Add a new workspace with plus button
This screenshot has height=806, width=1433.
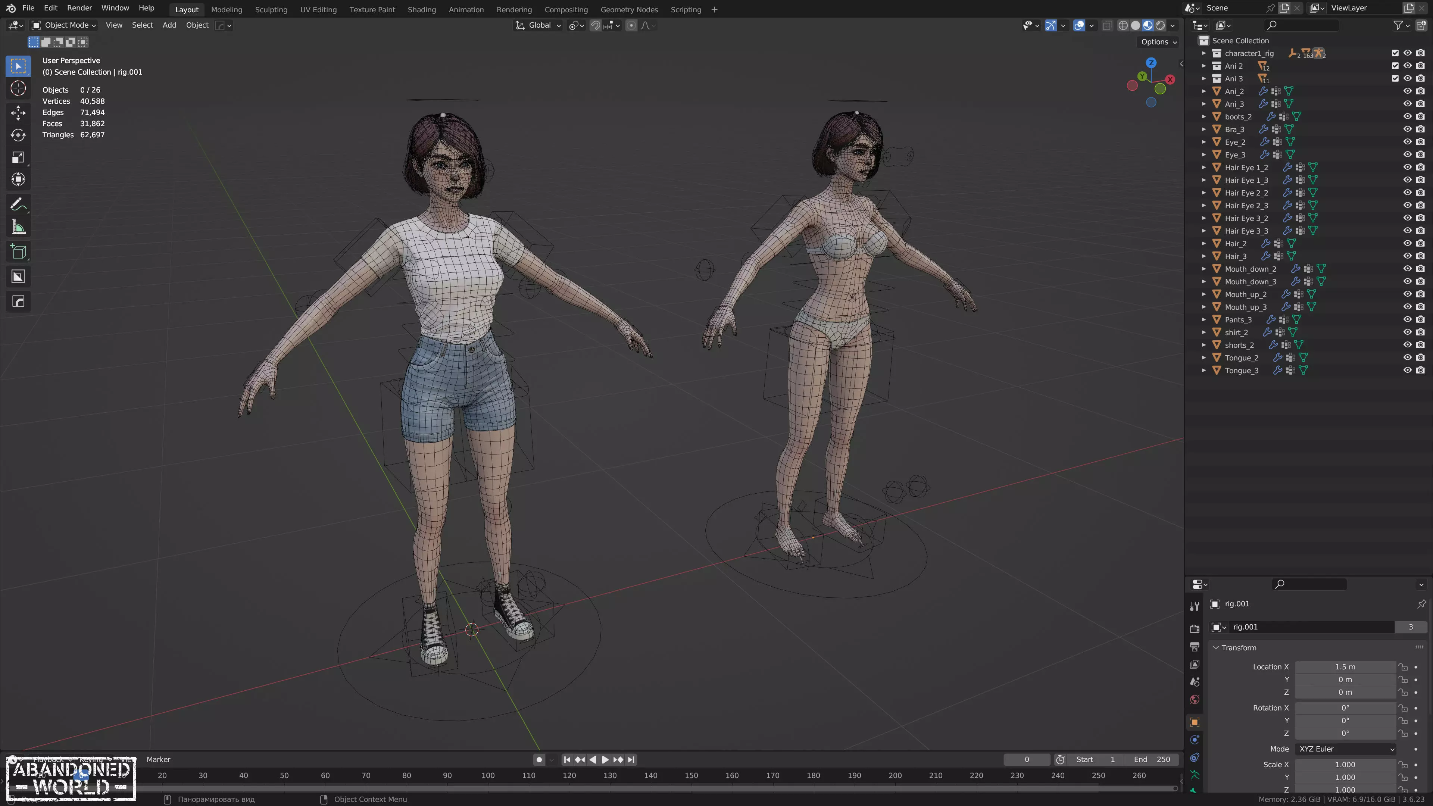click(x=714, y=9)
